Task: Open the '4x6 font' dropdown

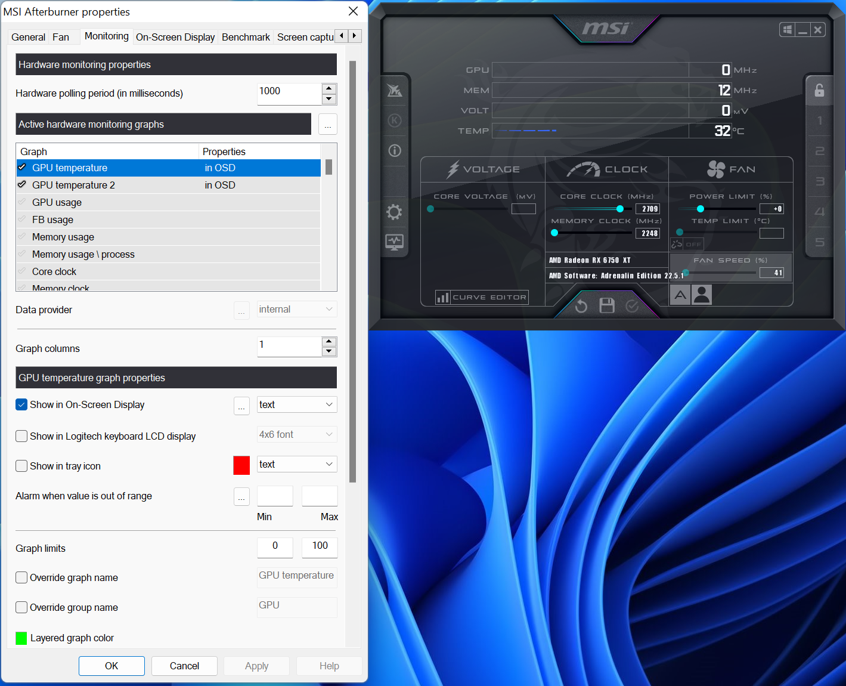Action: tap(297, 434)
